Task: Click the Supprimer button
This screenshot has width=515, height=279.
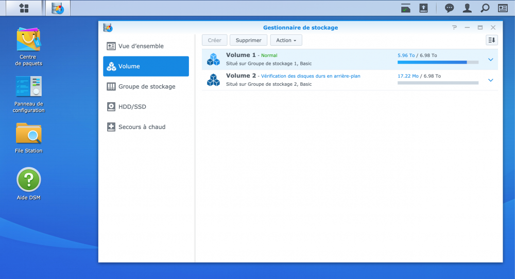Action: (249, 40)
